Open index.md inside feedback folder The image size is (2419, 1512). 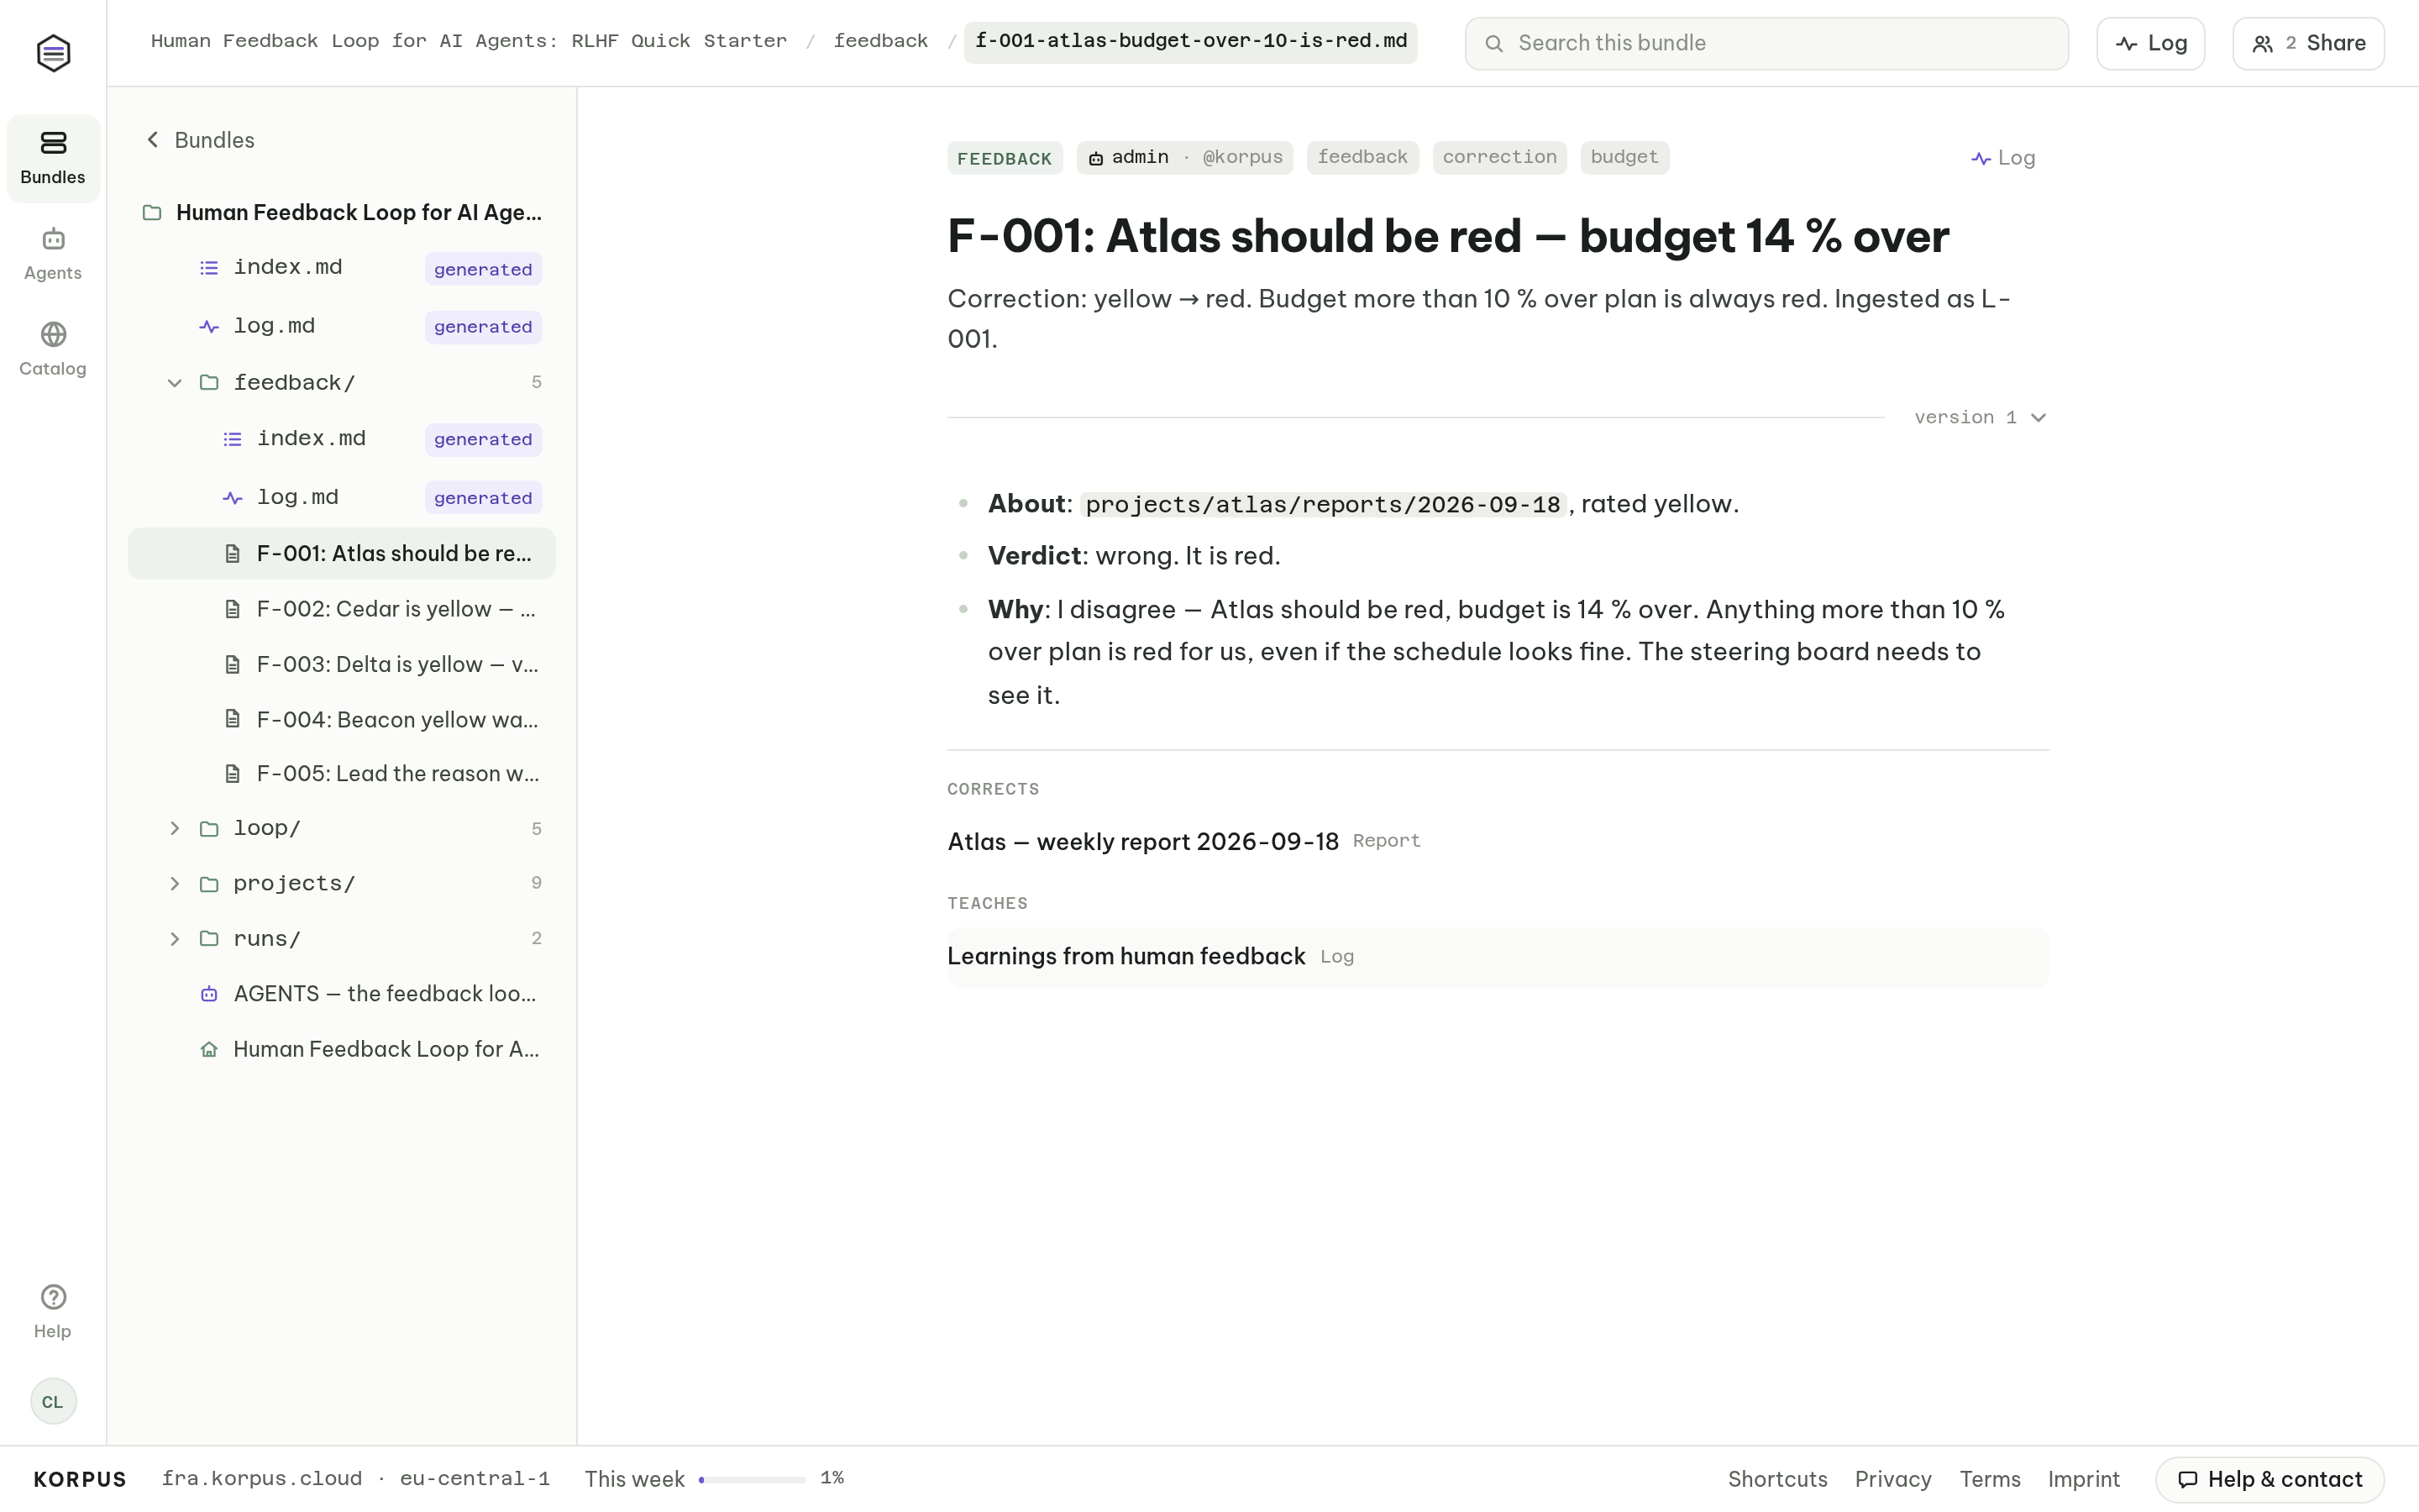point(342,439)
